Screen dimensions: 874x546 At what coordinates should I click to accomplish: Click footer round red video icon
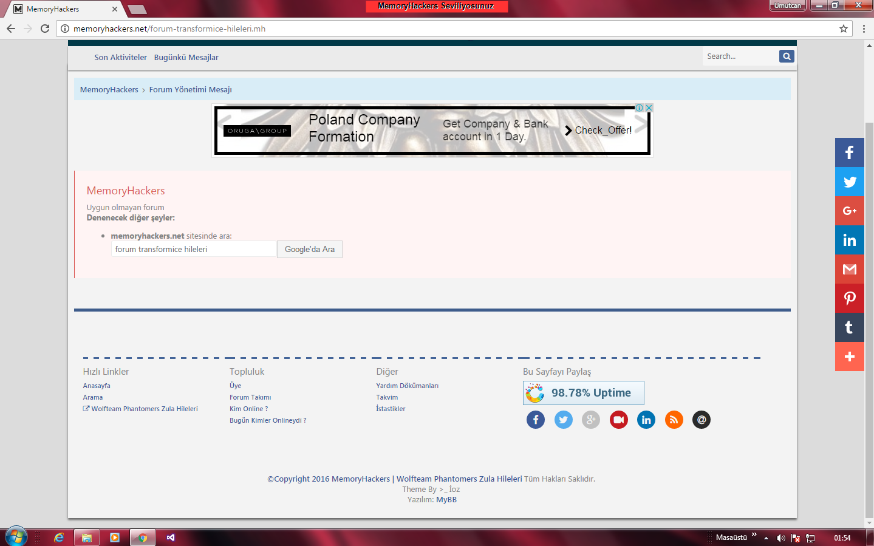[619, 420]
